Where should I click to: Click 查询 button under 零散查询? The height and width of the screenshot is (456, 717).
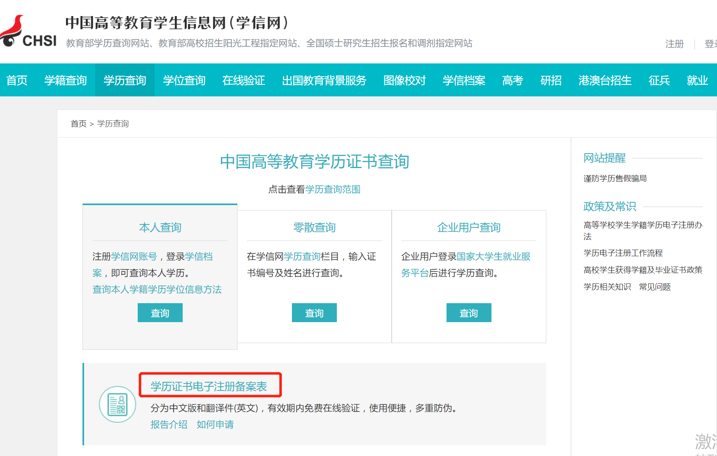(314, 313)
